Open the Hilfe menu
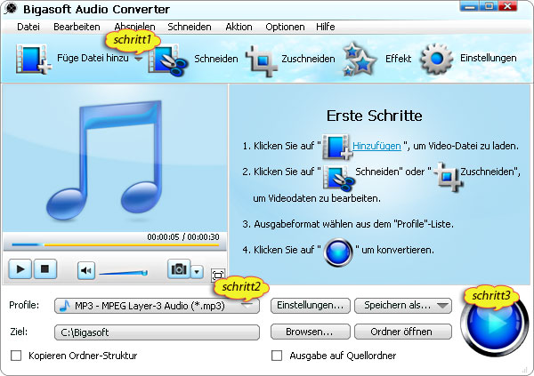534x376 pixels. point(325,27)
